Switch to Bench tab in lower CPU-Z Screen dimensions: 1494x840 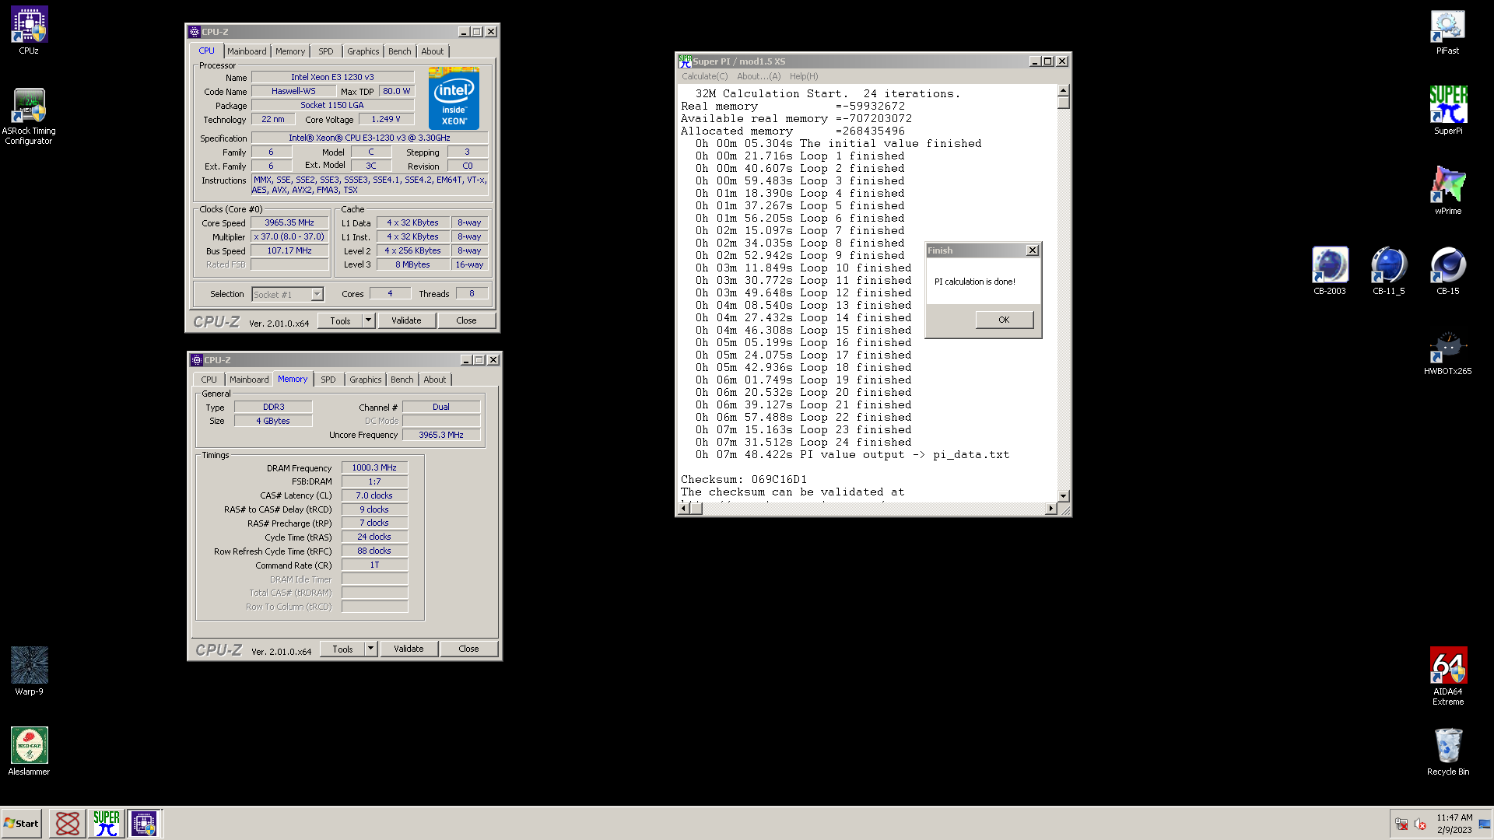pos(402,380)
